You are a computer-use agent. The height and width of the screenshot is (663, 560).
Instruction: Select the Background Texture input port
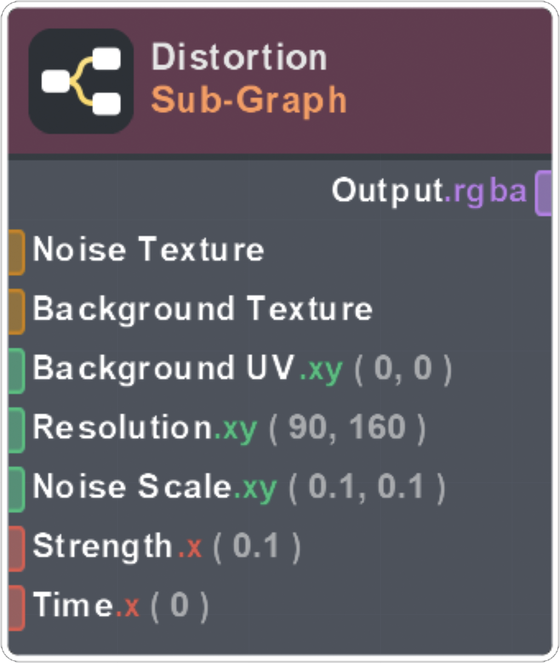(16, 311)
